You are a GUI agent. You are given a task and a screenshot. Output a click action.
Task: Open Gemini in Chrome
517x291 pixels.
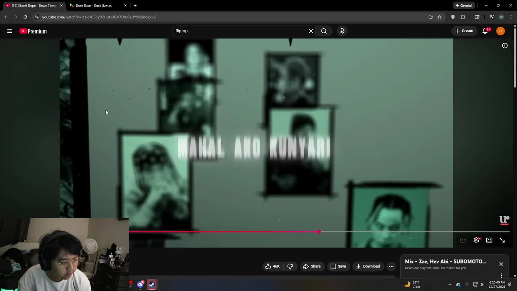click(x=463, y=6)
